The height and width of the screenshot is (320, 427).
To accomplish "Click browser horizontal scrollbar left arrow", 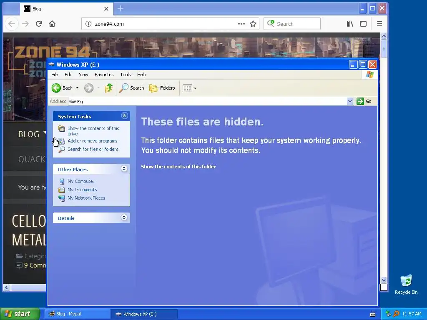I will 7,287.
